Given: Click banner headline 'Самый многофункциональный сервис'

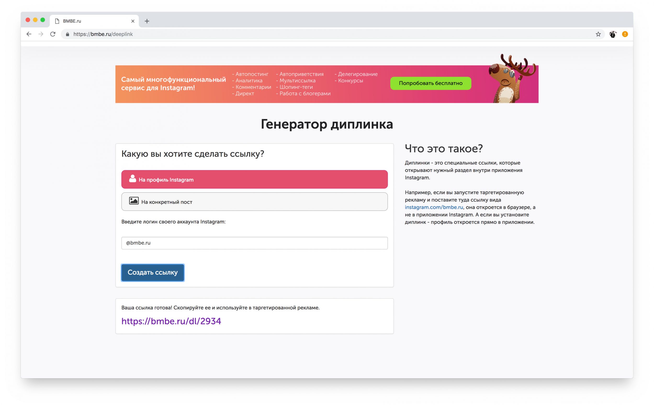Looking at the screenshot, I should [173, 84].
